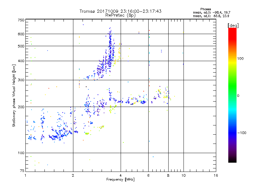
Task: Click the 'RwPretec (8p)' subtitle
Action: [x=120, y=15]
